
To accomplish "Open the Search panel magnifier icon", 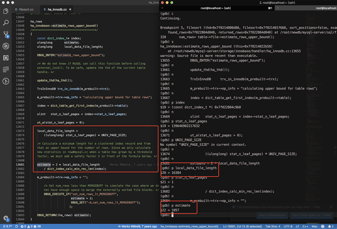I will click(x=6, y=23).
